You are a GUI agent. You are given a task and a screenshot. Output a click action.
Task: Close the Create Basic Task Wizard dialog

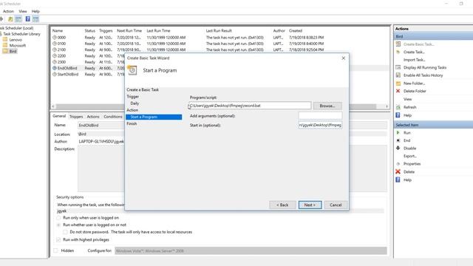click(343, 58)
